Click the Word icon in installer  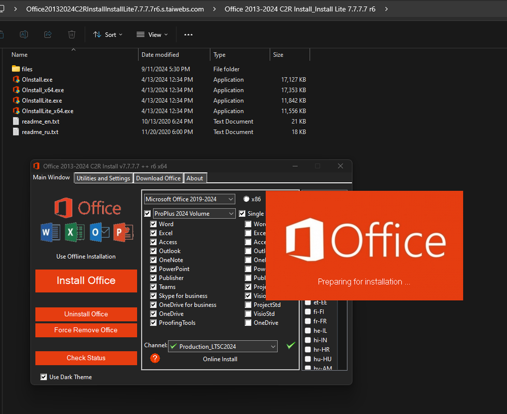(50, 232)
